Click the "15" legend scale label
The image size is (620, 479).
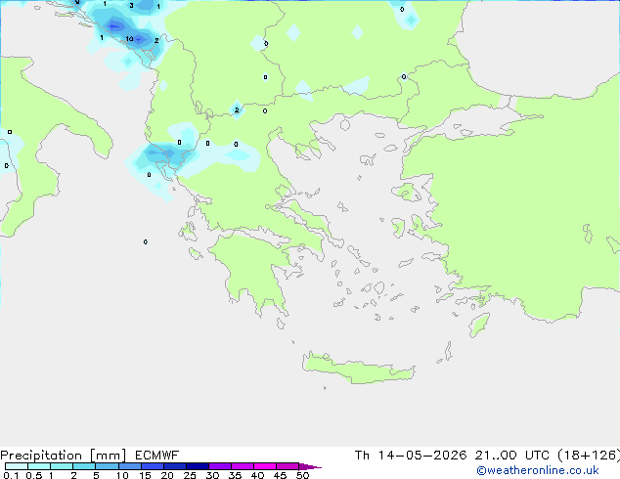coord(145,475)
